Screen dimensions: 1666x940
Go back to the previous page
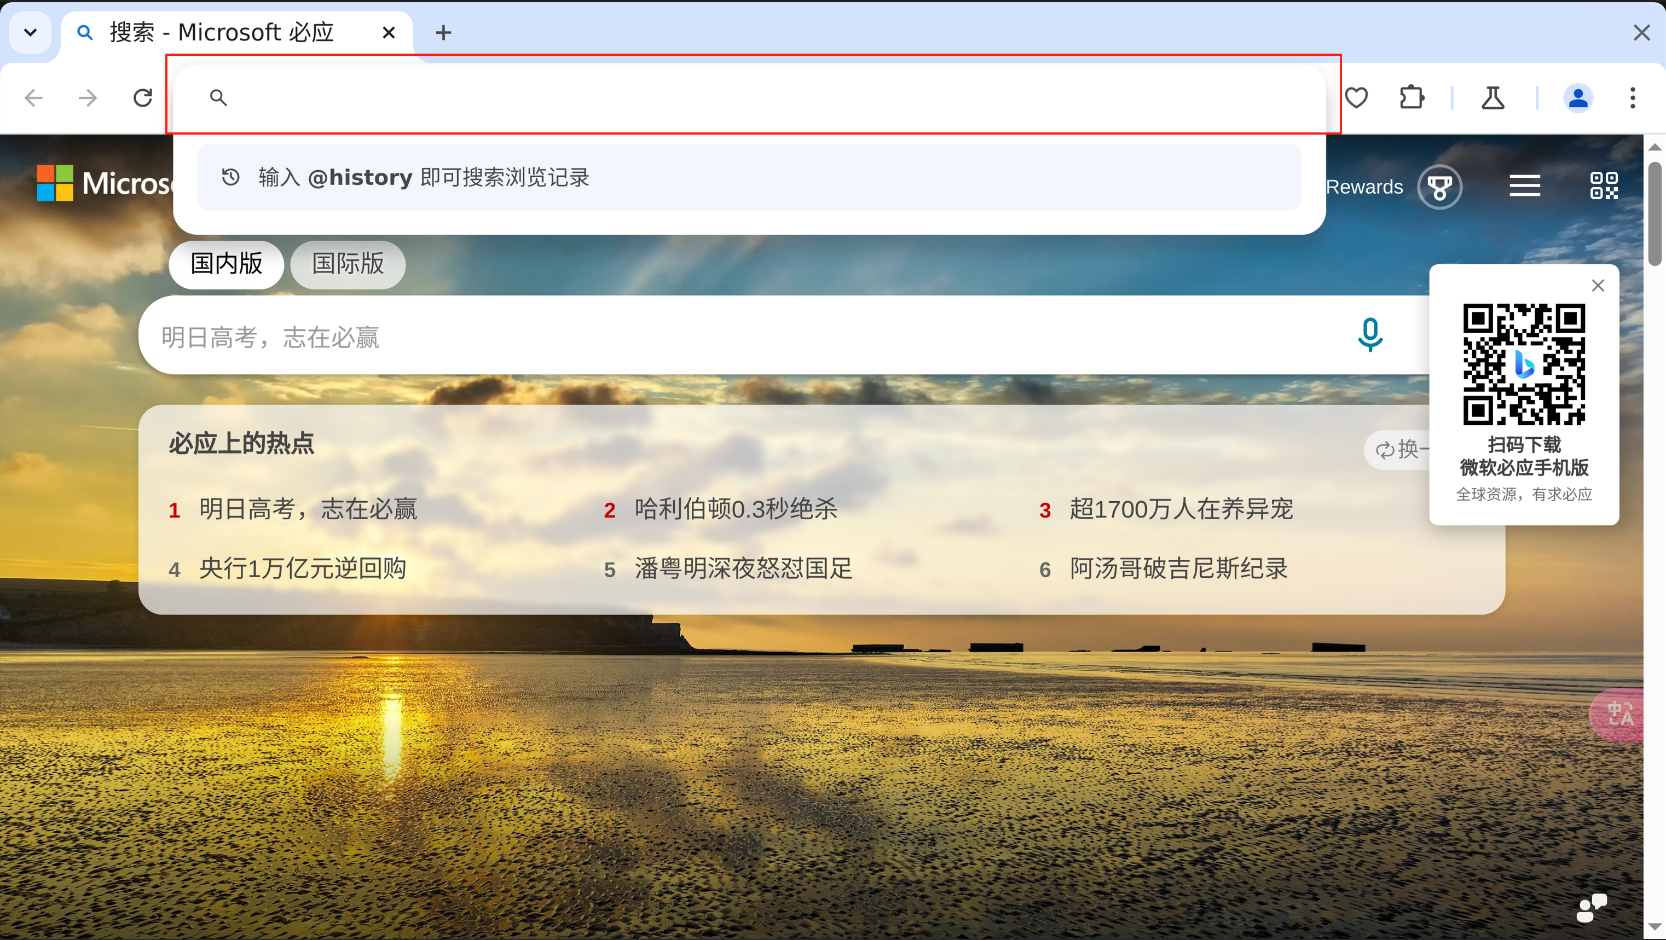33,98
